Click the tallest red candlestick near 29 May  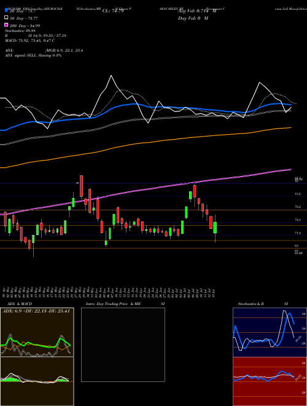81,186
